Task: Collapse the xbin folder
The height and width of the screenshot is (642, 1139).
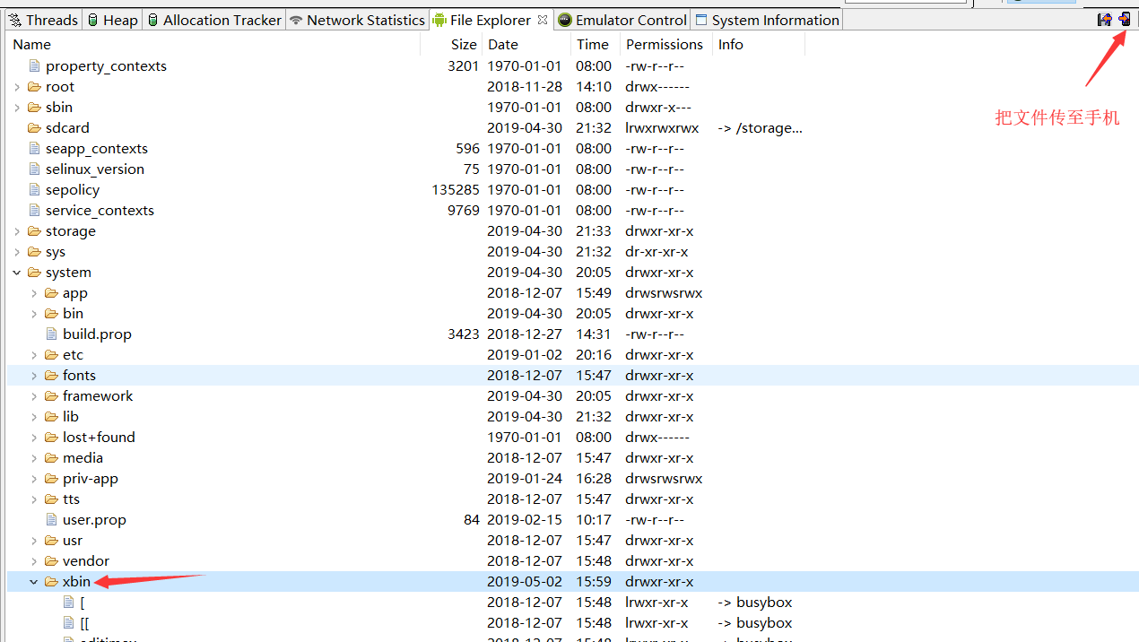Action: click(x=34, y=581)
